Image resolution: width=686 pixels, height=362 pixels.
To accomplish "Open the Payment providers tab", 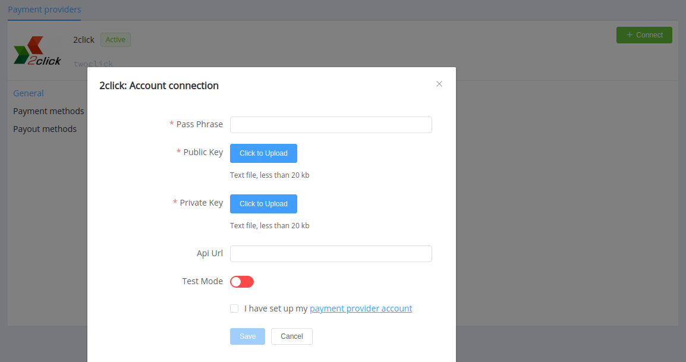I will point(44,10).
